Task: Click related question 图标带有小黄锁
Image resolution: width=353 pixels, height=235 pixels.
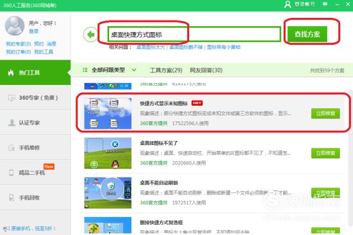Action: click(223, 47)
